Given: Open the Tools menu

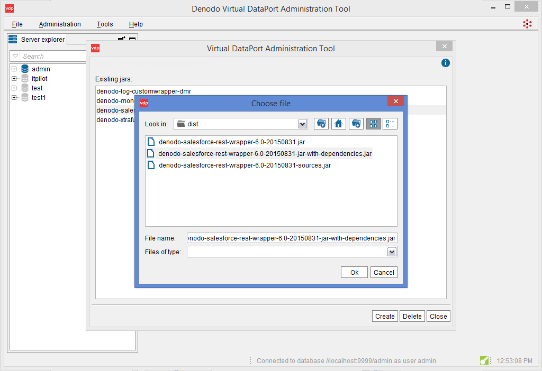Looking at the screenshot, I should pyautogui.click(x=105, y=24).
